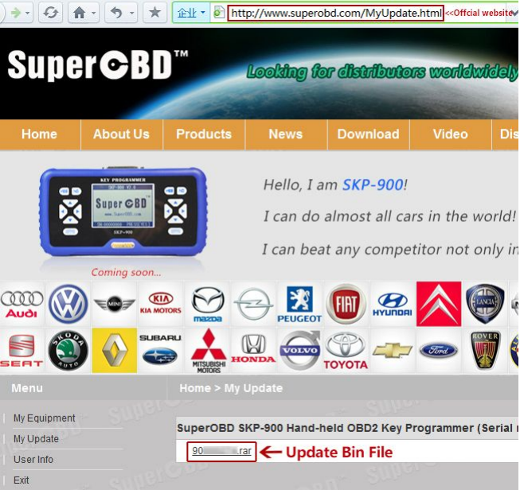Select the Toyota brand logo

[x=346, y=351]
